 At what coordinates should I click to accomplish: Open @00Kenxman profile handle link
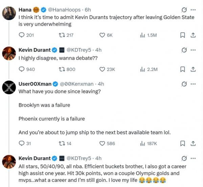(77, 84)
